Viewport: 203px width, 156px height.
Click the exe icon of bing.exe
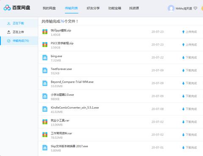(x=45, y=57)
